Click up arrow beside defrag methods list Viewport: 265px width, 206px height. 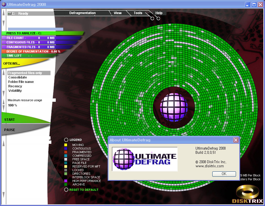coord(4,73)
